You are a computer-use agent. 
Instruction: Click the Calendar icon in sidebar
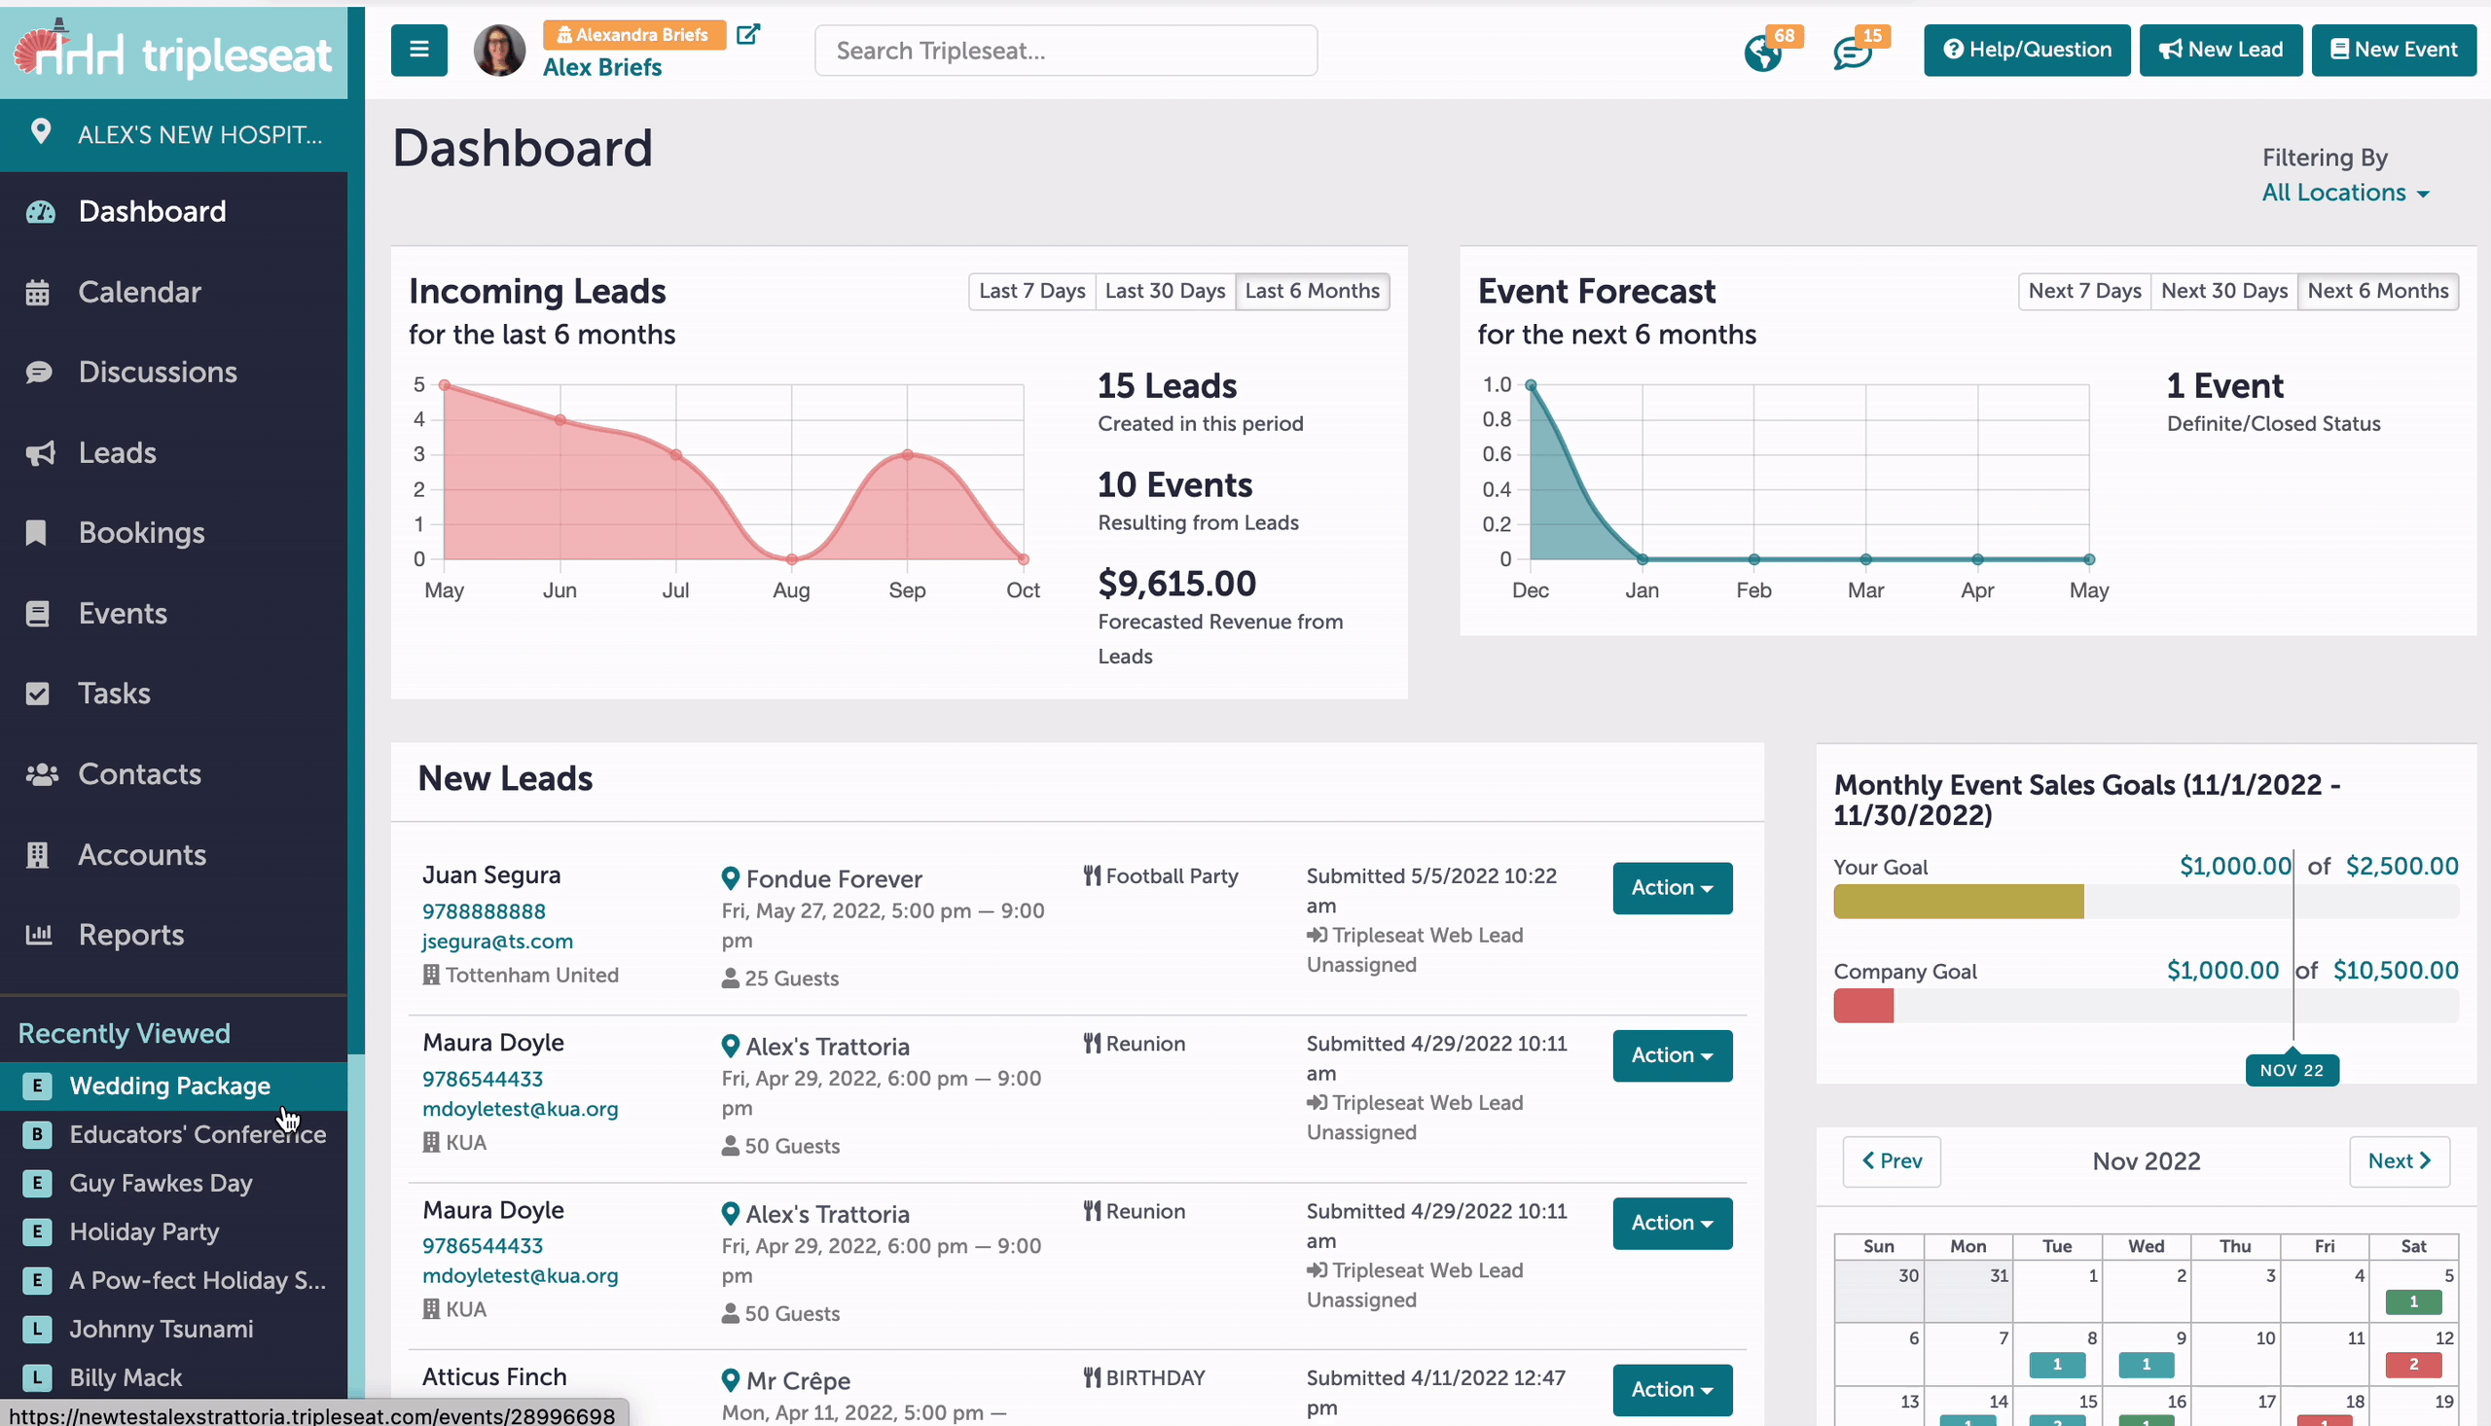point(37,292)
